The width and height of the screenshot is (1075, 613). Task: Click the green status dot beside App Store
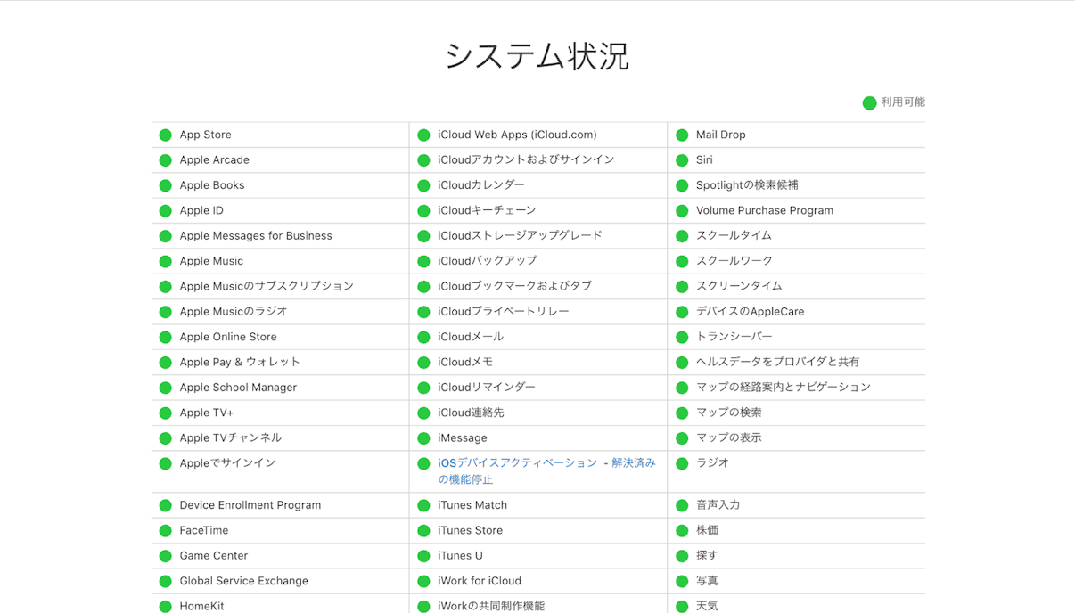[165, 135]
